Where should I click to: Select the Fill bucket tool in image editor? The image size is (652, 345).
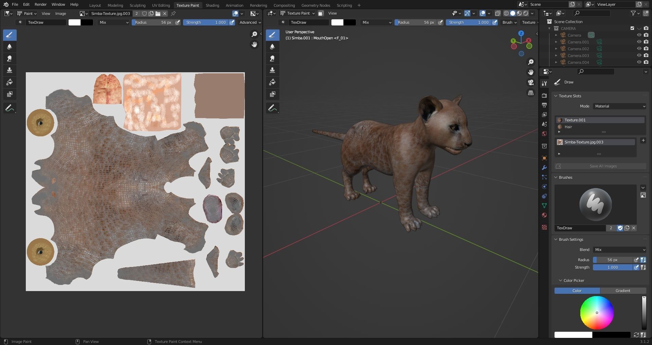point(10,82)
